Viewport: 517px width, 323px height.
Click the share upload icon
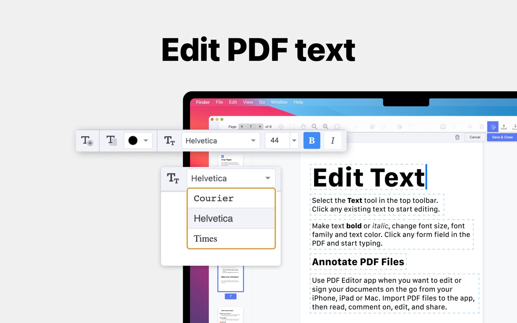pyautogui.click(x=504, y=127)
